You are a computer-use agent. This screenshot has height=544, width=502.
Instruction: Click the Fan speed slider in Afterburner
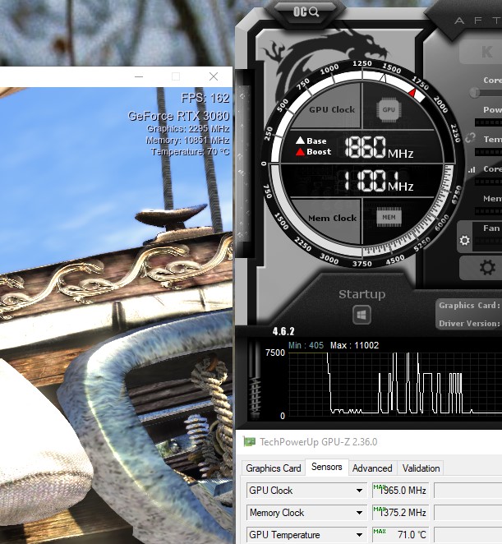pyautogui.click(x=488, y=240)
